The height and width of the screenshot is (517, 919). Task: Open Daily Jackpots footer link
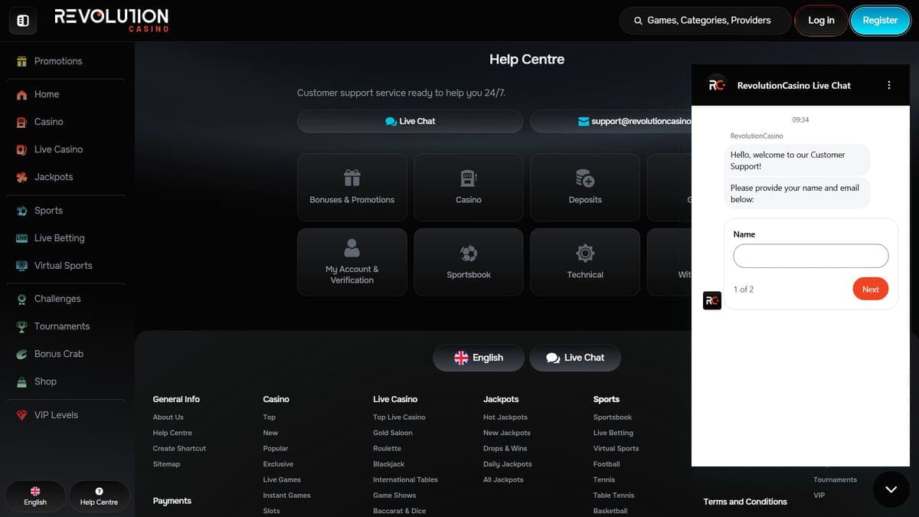[x=508, y=464]
